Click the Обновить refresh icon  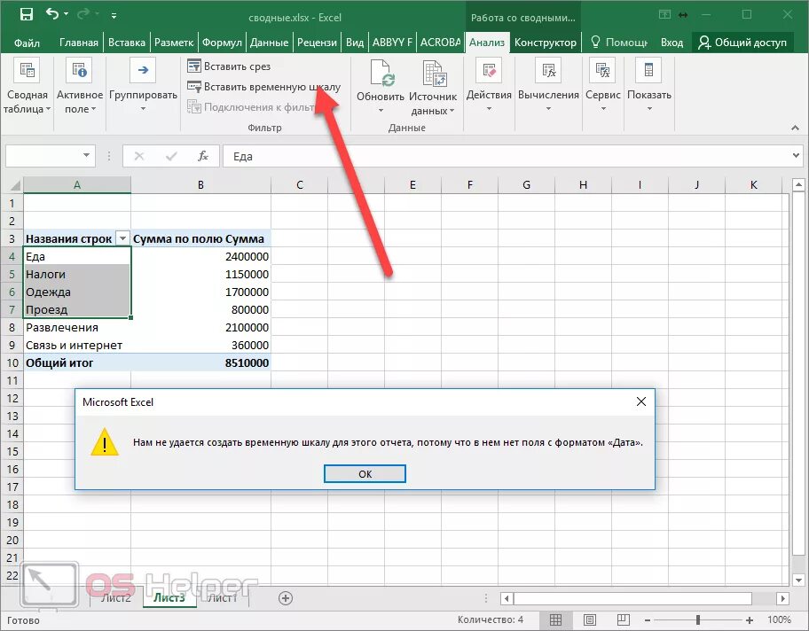[381, 73]
